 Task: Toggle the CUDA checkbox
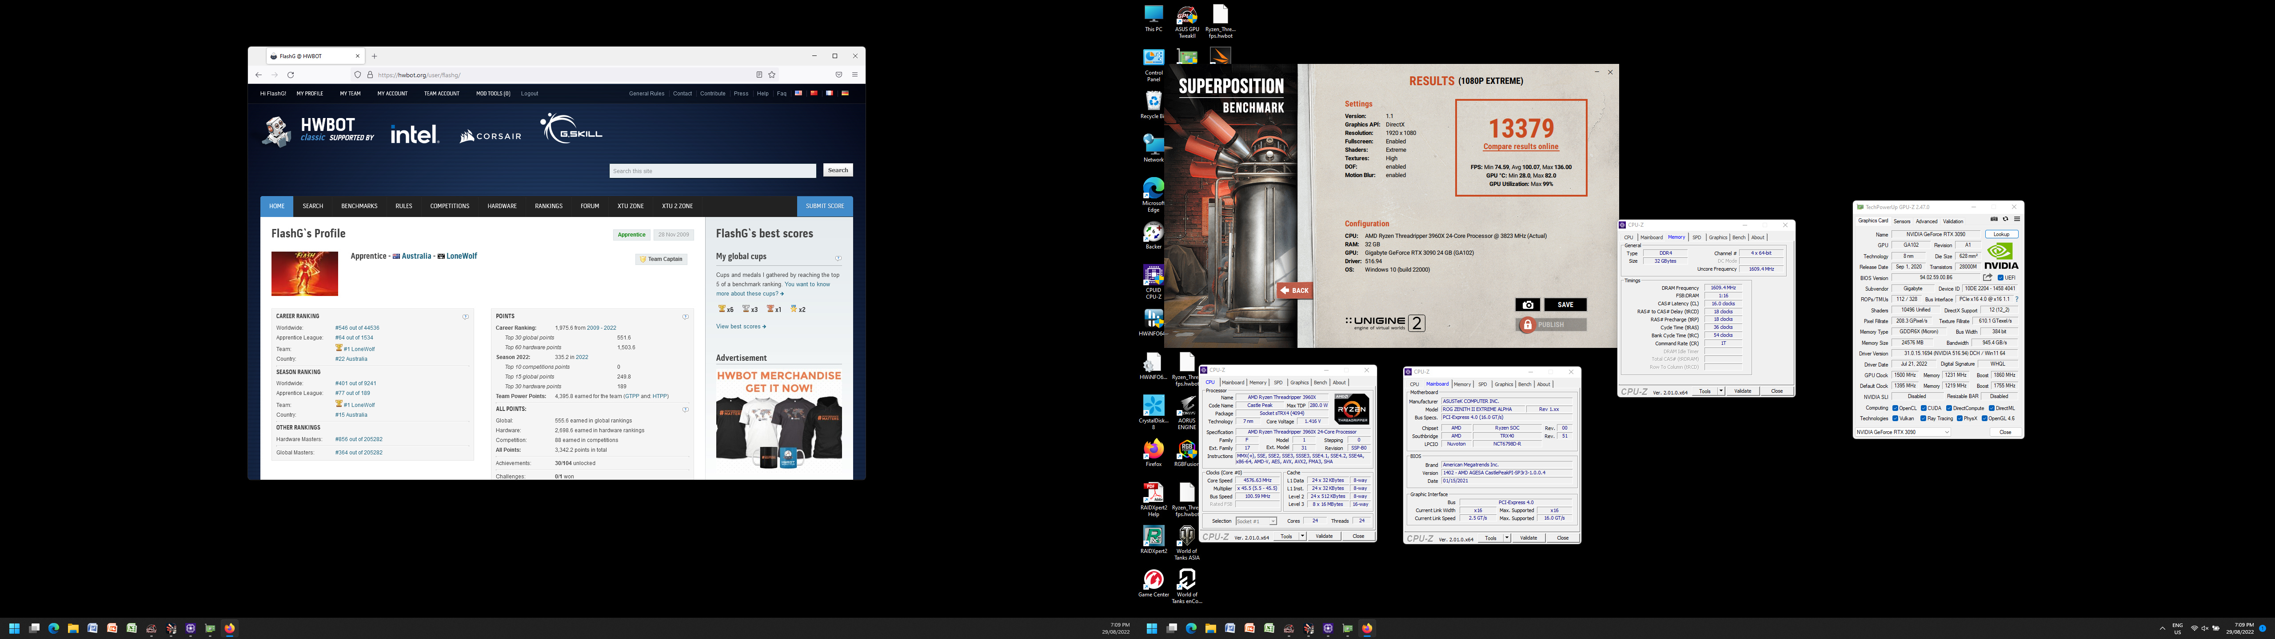1924,408
